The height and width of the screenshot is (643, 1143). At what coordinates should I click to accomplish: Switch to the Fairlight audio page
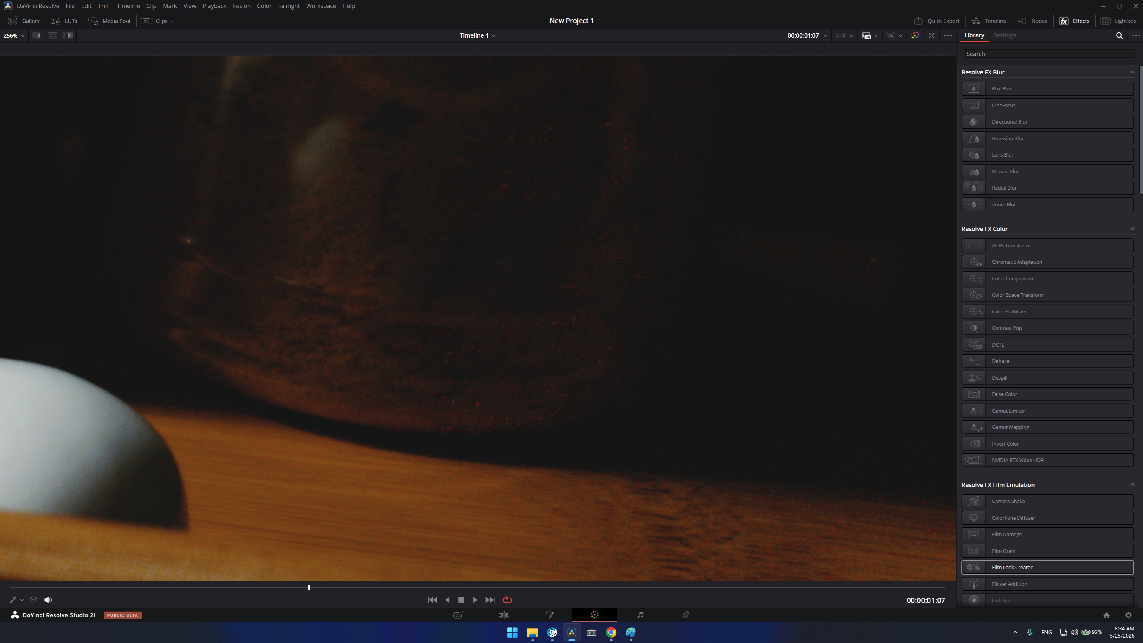click(x=640, y=615)
